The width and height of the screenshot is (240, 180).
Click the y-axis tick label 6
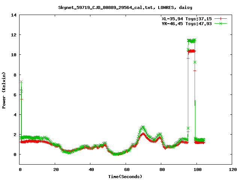click(x=15, y=95)
